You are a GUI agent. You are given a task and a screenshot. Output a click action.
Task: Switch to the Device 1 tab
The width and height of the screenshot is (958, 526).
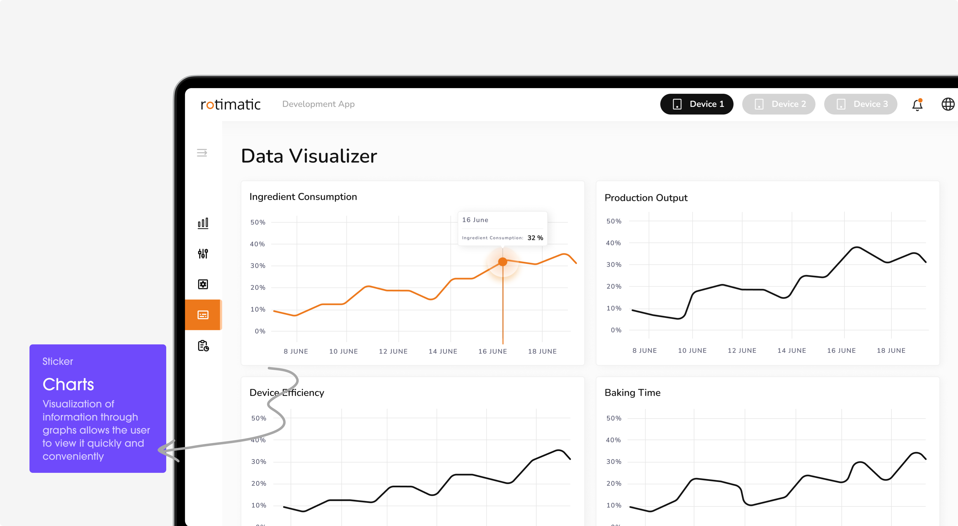point(697,104)
